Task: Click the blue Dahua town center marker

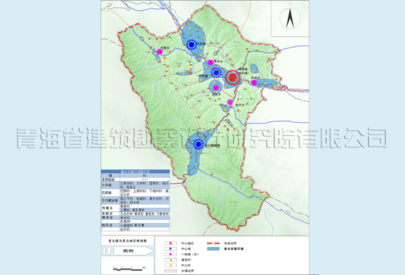Action: (x=216, y=72)
